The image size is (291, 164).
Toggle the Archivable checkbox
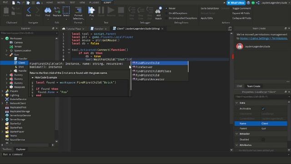tap(263, 108)
